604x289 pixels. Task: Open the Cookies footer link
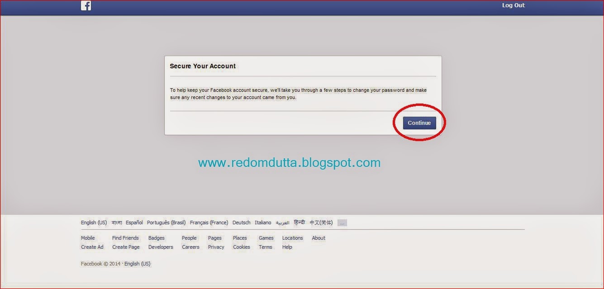coord(242,247)
